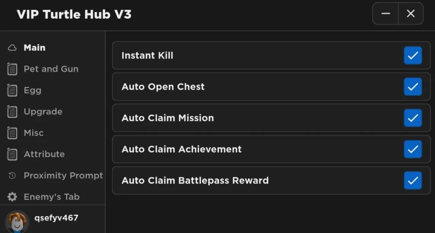This screenshot has height=233, width=435.
Task: Open the Upgrade tab
Action: pos(43,112)
